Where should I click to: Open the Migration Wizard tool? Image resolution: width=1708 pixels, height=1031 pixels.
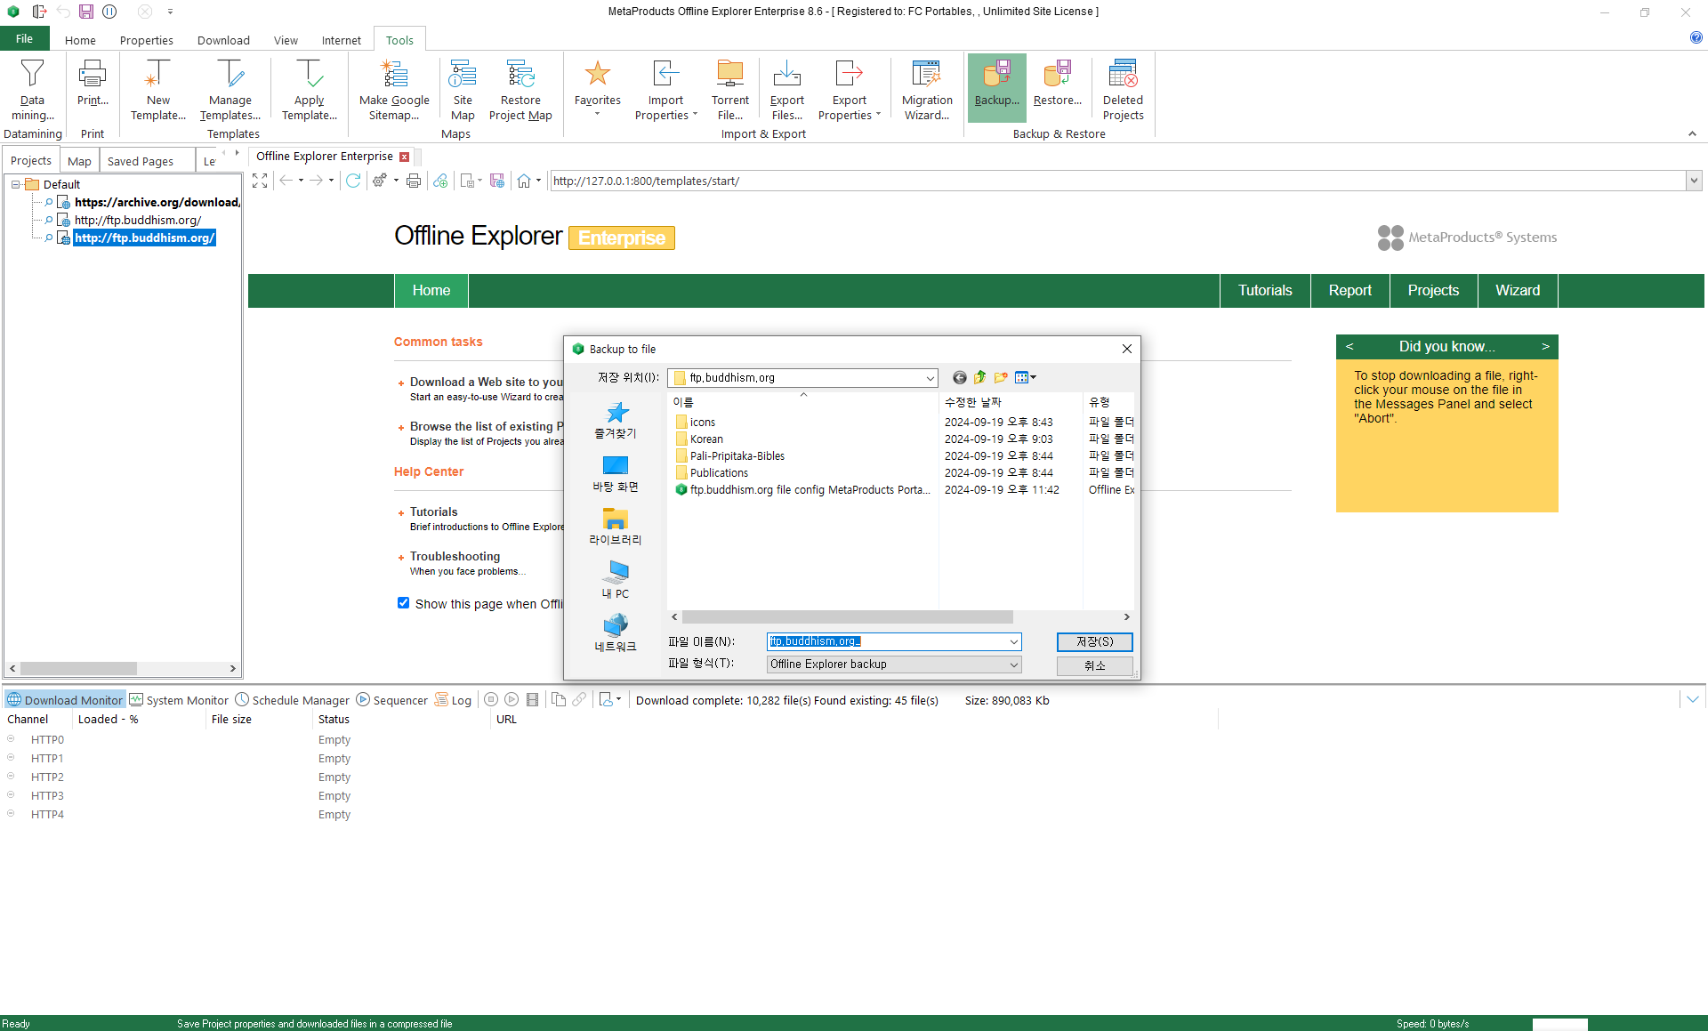coord(926,89)
